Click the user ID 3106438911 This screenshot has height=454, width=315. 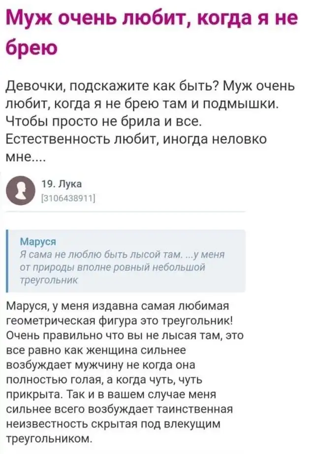pyautogui.click(x=68, y=198)
